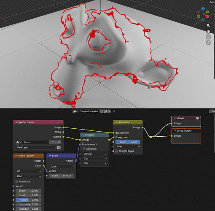Unlink the Compositor Nodes tree with X
The height and width of the screenshot is (211, 215).
coord(109,111)
